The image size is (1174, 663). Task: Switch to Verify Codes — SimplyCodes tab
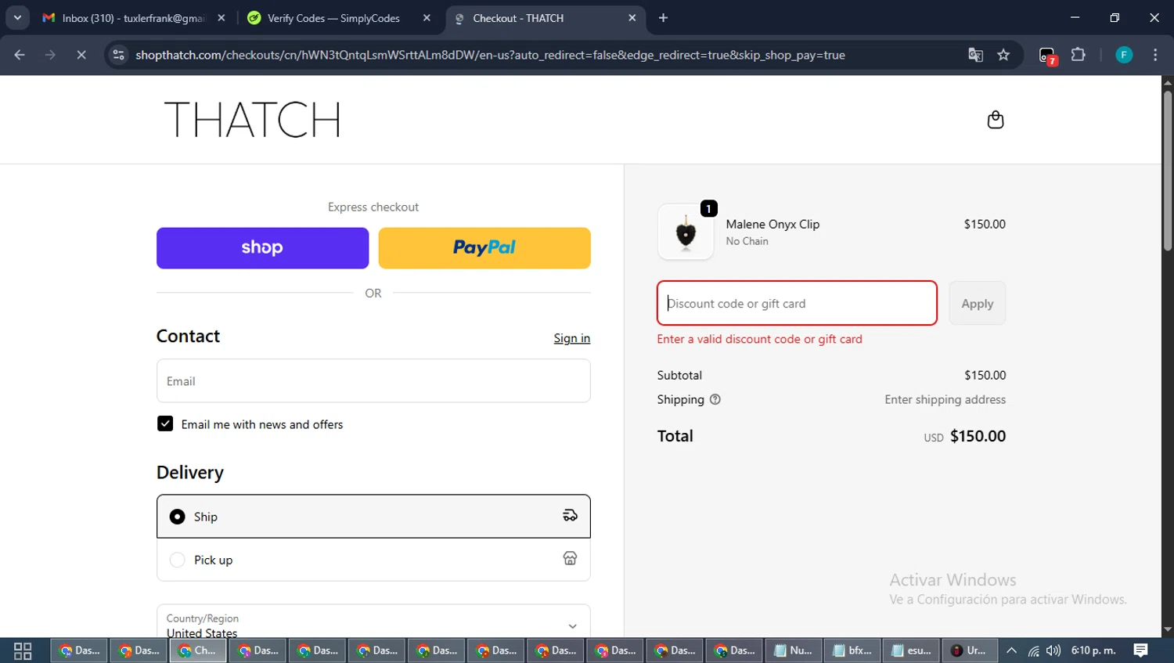pyautogui.click(x=333, y=18)
